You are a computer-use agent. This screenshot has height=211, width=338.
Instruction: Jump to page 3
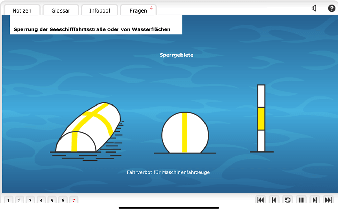pos(30,201)
